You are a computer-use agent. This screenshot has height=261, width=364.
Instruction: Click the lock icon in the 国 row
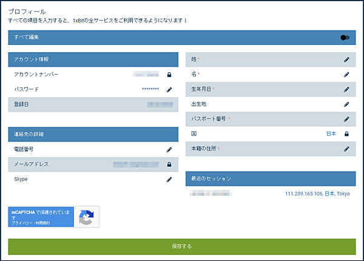click(x=346, y=134)
